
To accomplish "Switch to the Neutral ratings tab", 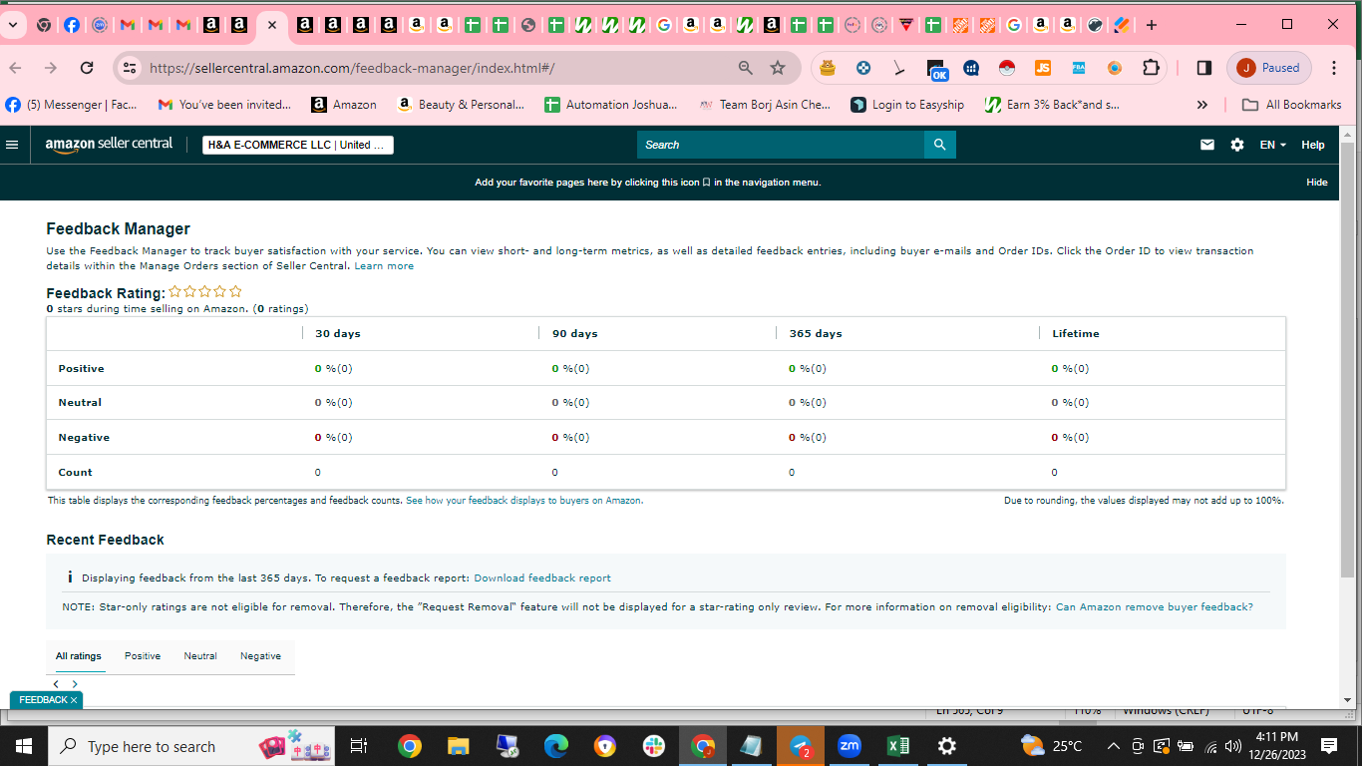I will (200, 656).
